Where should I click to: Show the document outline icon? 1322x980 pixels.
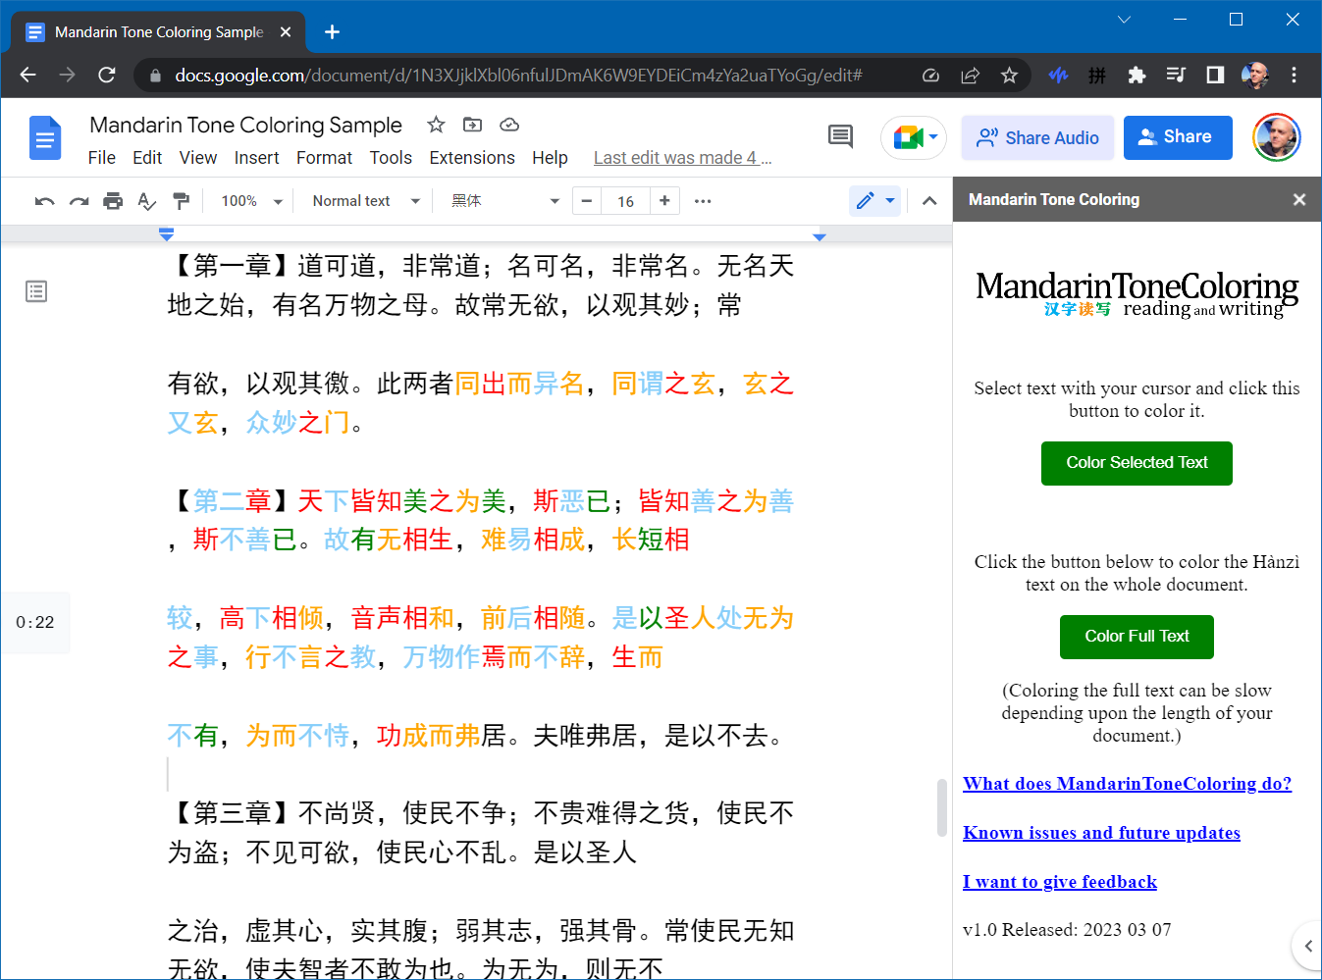pos(36,291)
